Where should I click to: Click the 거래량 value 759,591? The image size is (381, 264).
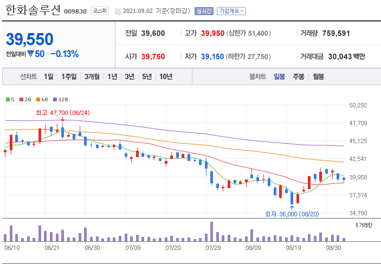[x=336, y=33]
